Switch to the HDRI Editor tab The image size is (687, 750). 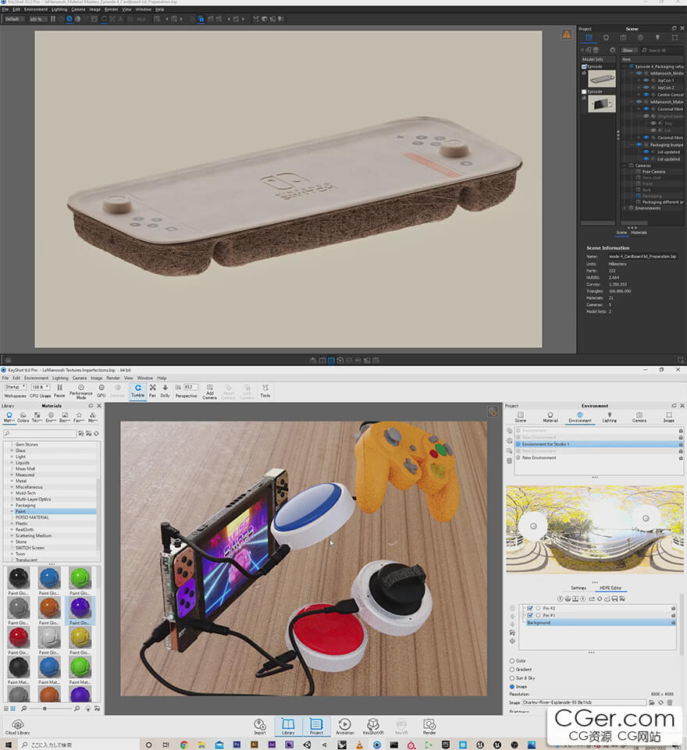point(610,588)
